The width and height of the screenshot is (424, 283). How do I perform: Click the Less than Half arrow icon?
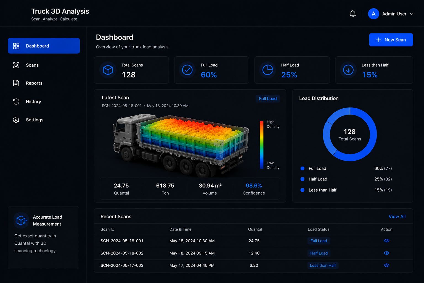tap(348, 70)
